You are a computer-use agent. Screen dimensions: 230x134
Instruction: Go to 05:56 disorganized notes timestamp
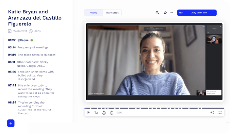[x=12, y=72]
